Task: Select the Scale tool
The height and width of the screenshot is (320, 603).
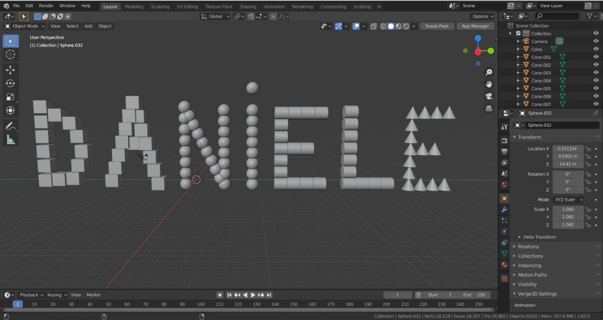Action: 10,97
